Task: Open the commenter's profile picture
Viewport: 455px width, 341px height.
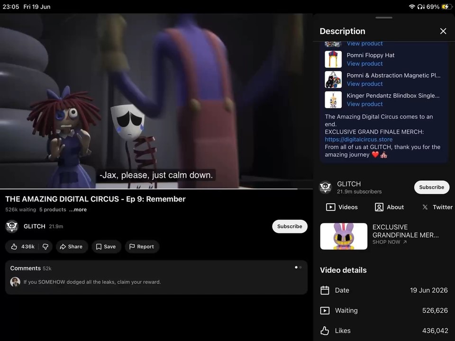Action: pyautogui.click(x=15, y=282)
